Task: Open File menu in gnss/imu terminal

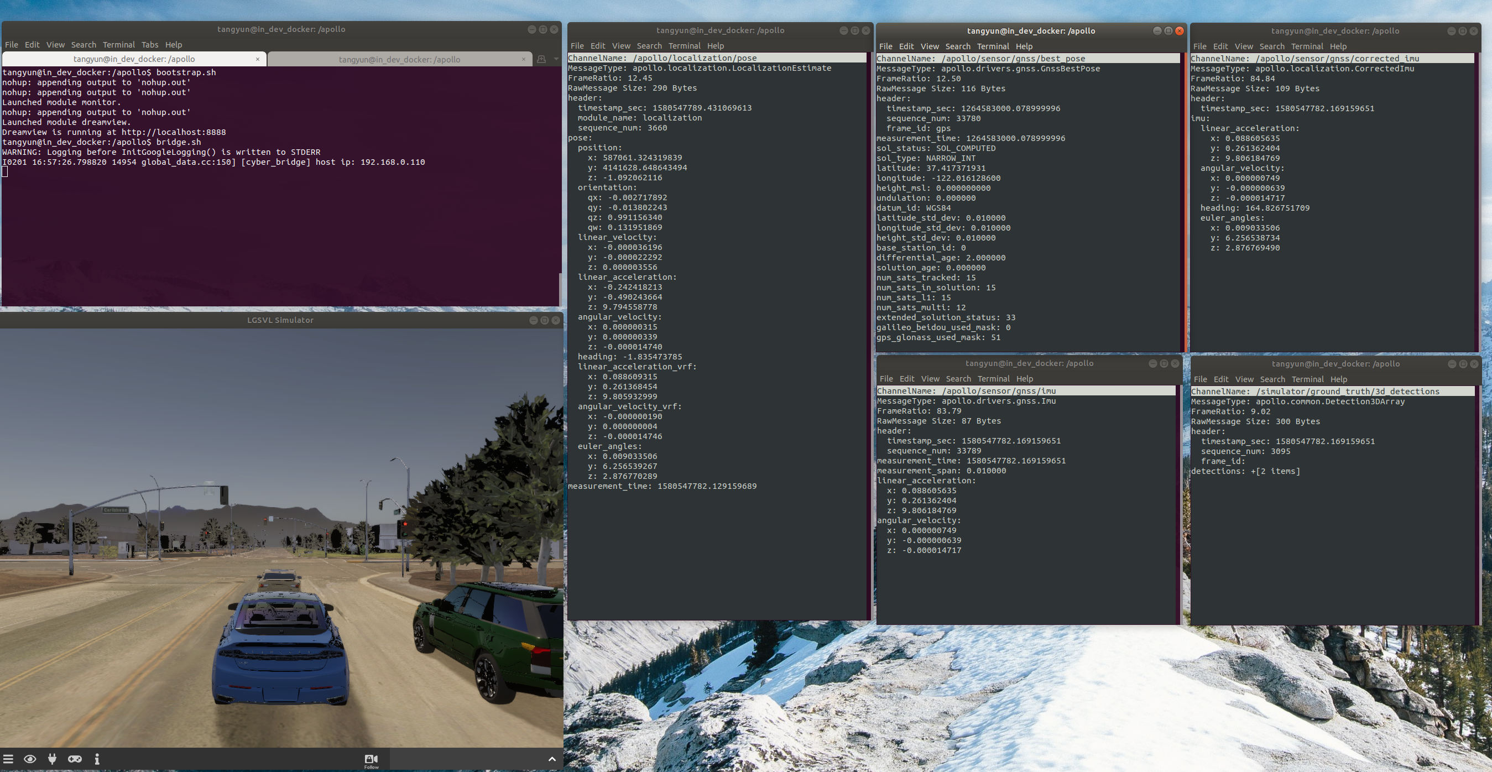Action: (x=887, y=379)
